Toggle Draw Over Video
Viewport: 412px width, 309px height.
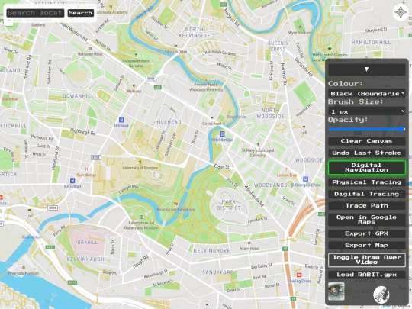click(x=366, y=260)
